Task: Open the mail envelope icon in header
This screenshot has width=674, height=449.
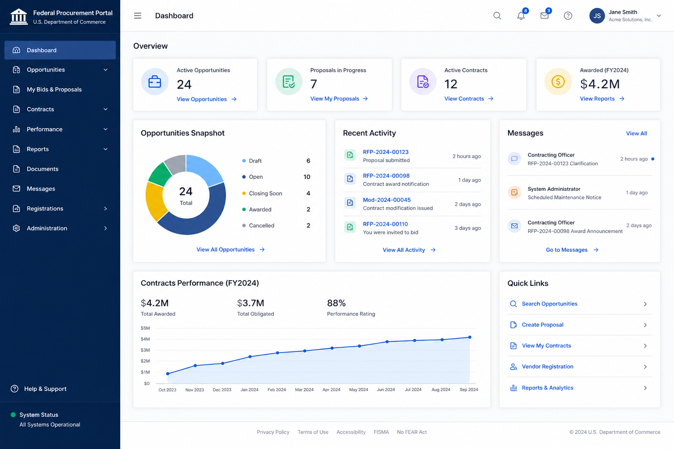Action: 545,16
